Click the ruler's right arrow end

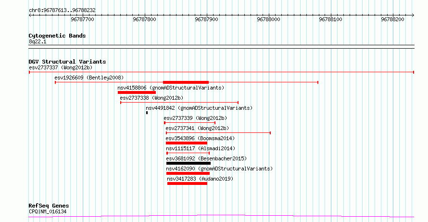click(x=413, y=15)
